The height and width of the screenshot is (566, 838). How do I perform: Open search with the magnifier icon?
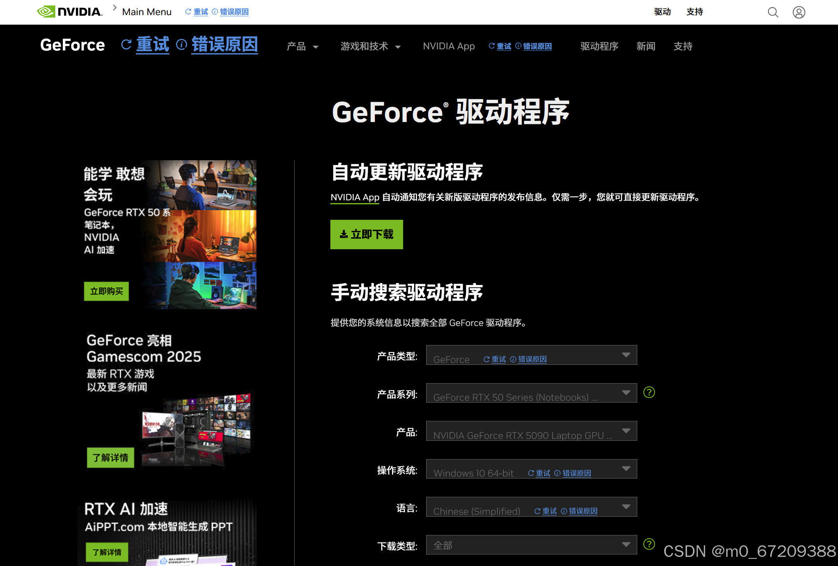pyautogui.click(x=773, y=12)
